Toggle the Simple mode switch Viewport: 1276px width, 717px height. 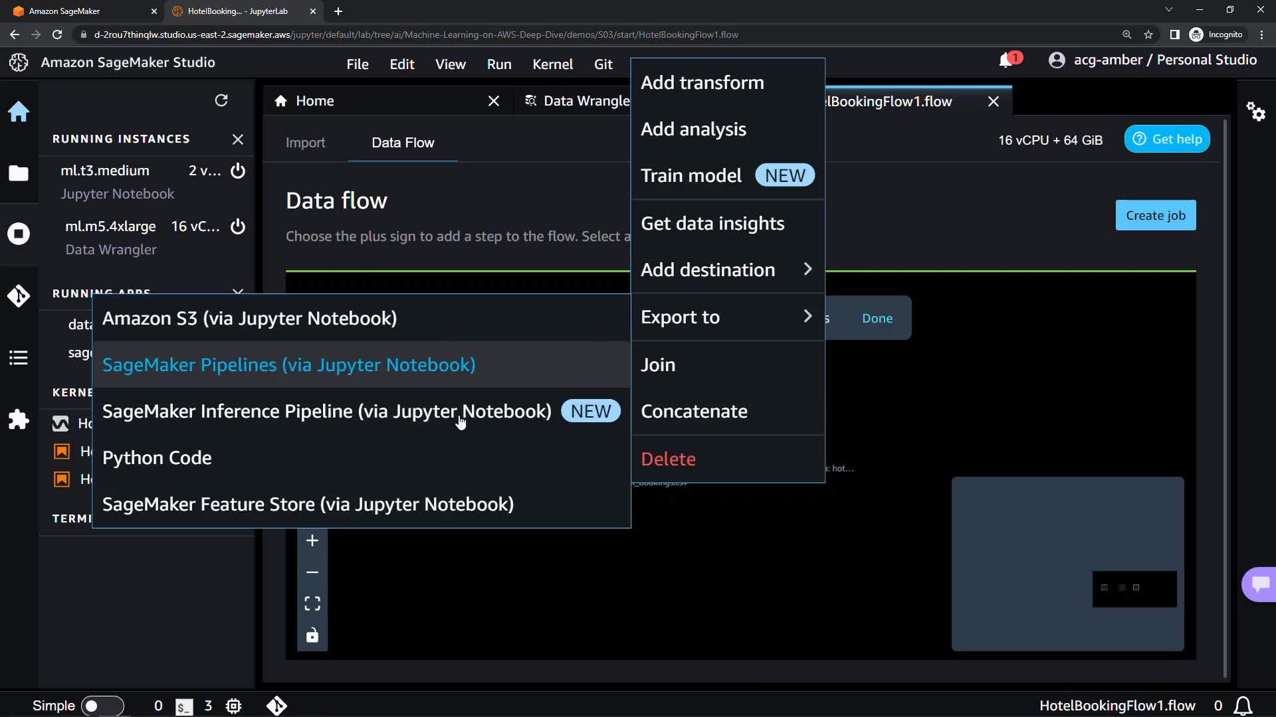click(102, 706)
